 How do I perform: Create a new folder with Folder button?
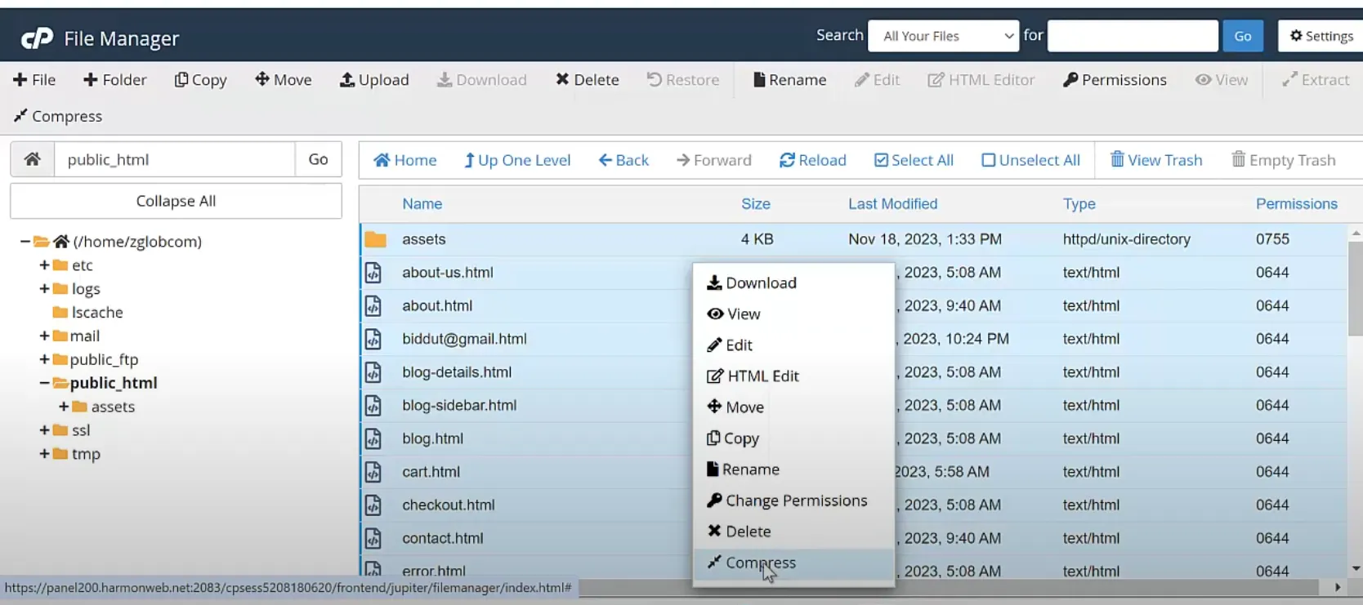(x=114, y=80)
